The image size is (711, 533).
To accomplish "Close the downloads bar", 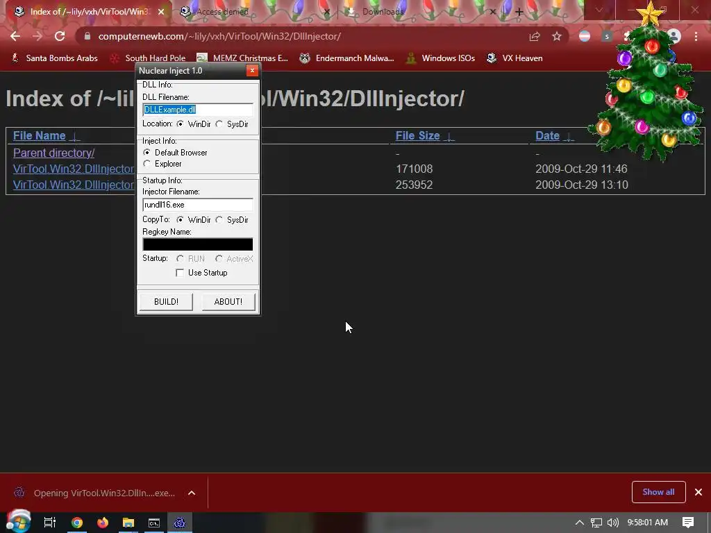I will point(699,492).
